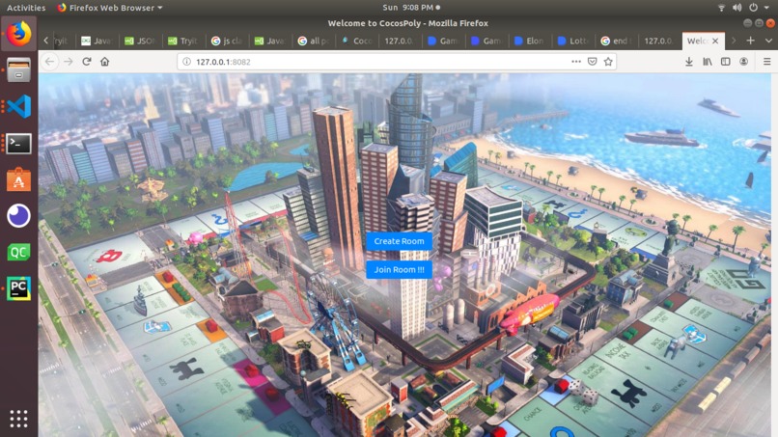Screen dimensions: 778x437
Task: Open the purple circle app in the dock
Action: click(19, 216)
